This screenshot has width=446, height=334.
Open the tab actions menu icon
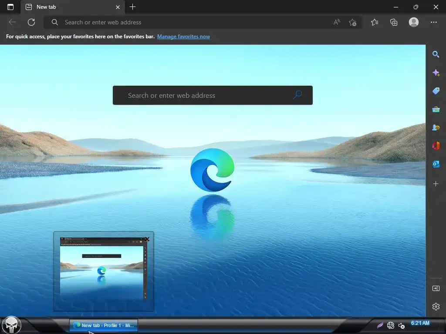click(10, 7)
